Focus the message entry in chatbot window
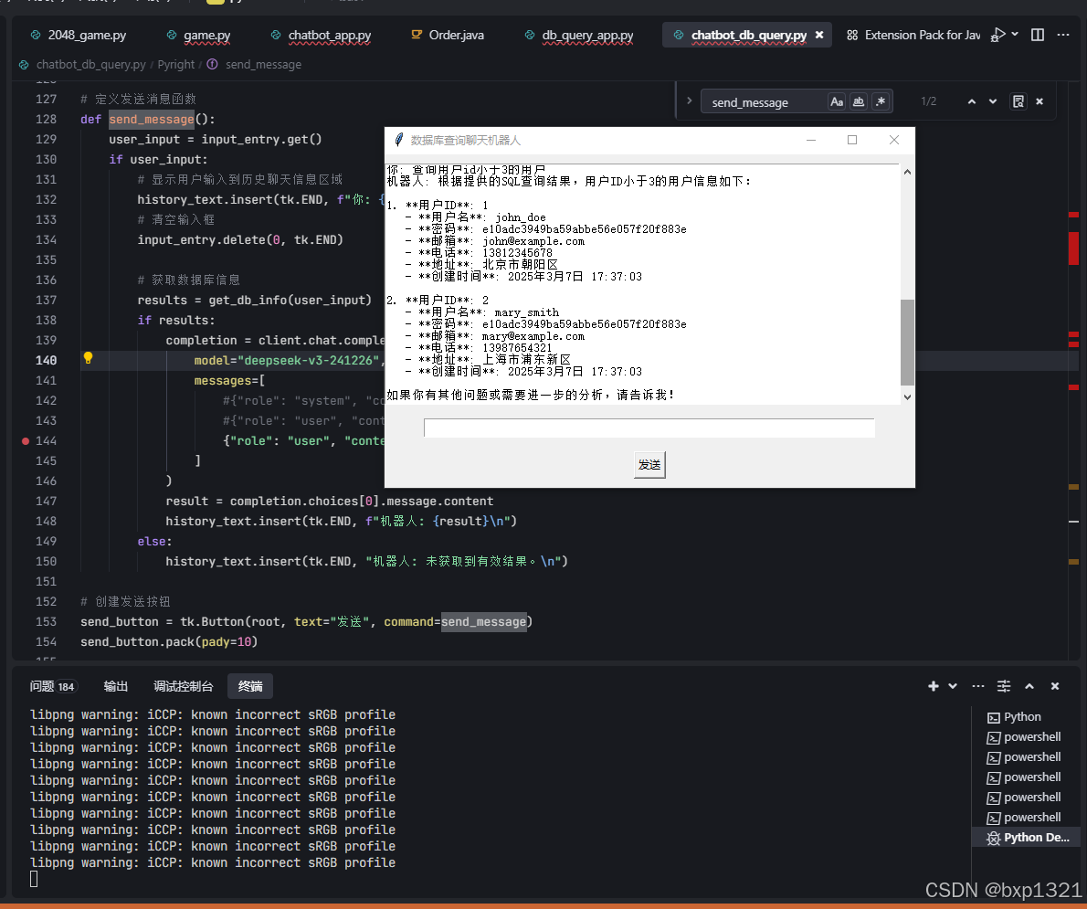This screenshot has width=1087, height=909. [x=649, y=428]
